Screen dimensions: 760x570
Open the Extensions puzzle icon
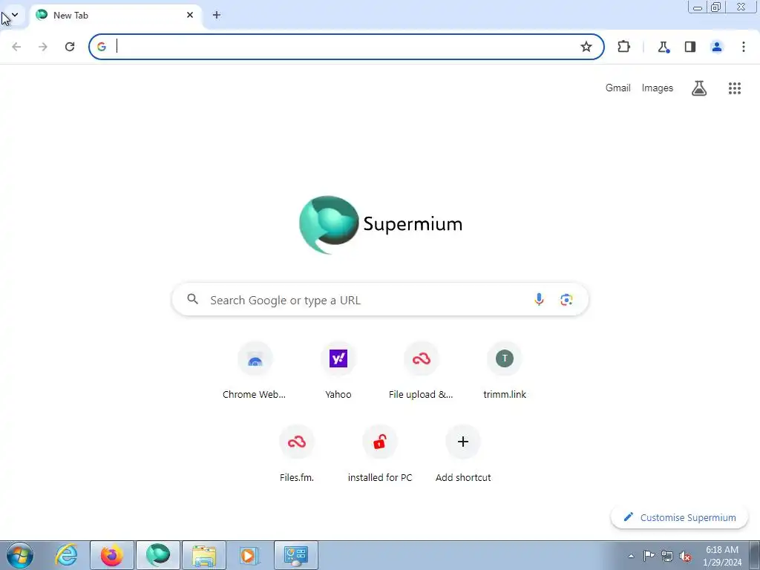click(x=623, y=47)
